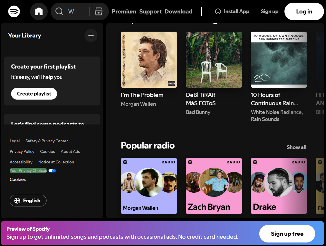Show all Popular radio stations
The width and height of the screenshot is (326, 246).
pyautogui.click(x=296, y=147)
